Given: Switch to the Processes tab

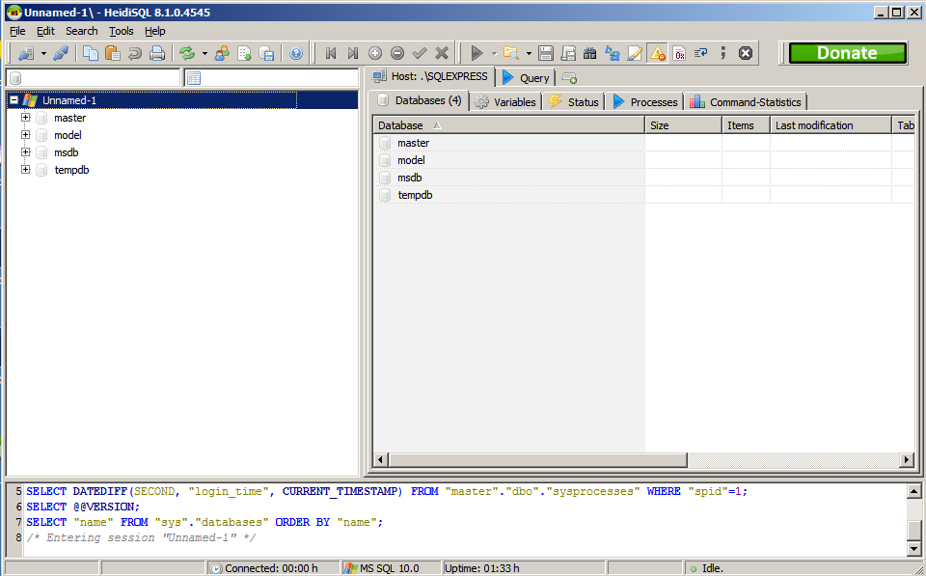Looking at the screenshot, I should tap(645, 102).
